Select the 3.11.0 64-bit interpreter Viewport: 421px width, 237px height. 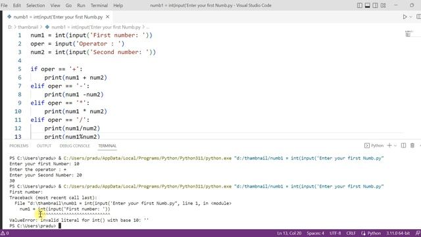coord(398,233)
